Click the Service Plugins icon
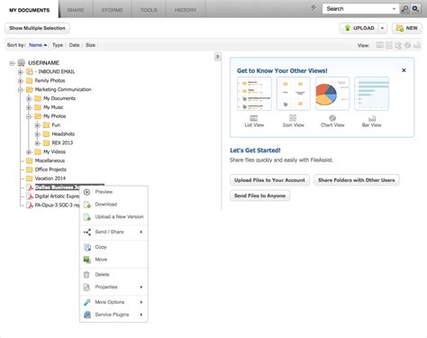 tap(87, 315)
